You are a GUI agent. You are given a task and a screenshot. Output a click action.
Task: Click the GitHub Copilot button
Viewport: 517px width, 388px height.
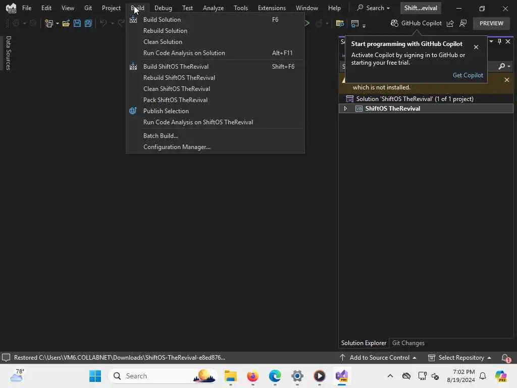point(416,23)
